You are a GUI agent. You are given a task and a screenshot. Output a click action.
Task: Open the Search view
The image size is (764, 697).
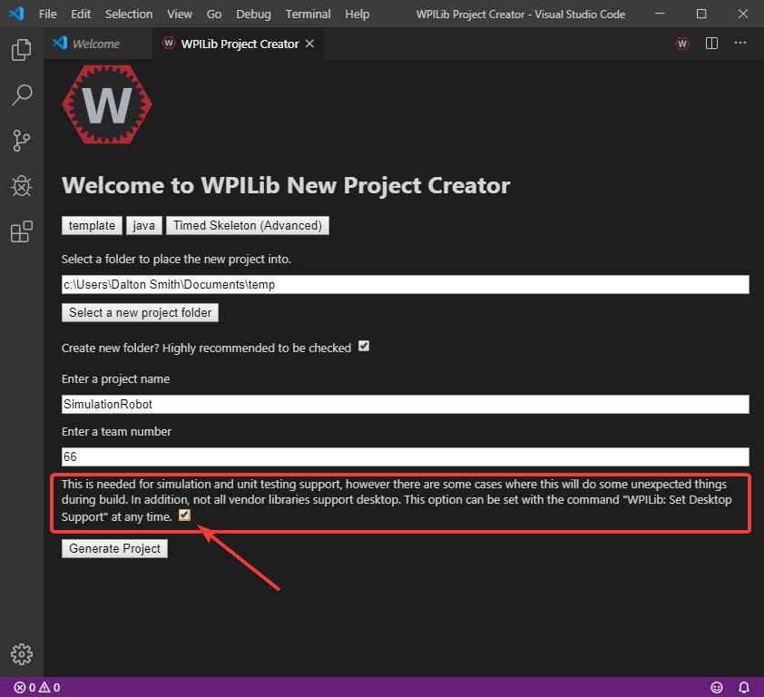click(x=21, y=95)
